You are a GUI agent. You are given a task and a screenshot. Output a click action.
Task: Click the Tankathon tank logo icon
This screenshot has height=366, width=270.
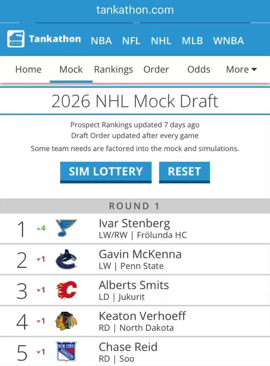16,39
